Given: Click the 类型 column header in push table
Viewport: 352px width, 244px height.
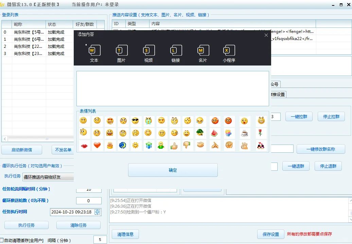Looking at the screenshot, I should [x=137, y=23].
